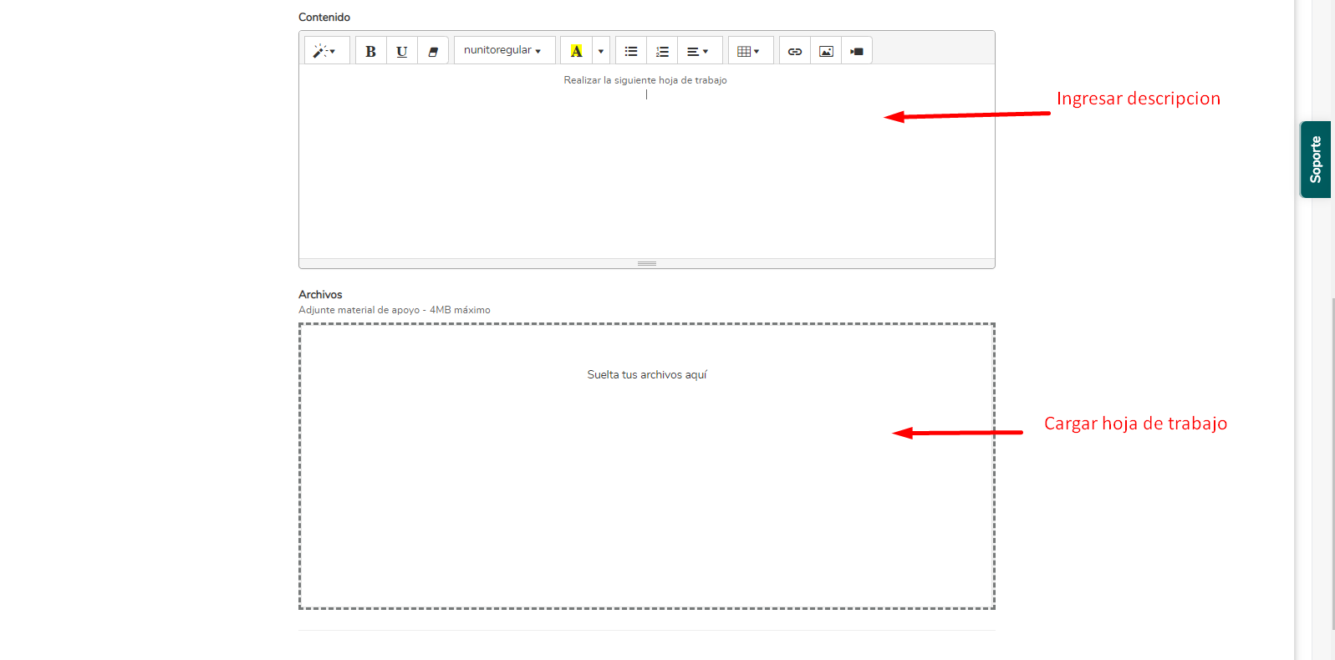Screen dimensions: 1335x660
Task: Open the Soporte side tab
Action: tap(1315, 160)
